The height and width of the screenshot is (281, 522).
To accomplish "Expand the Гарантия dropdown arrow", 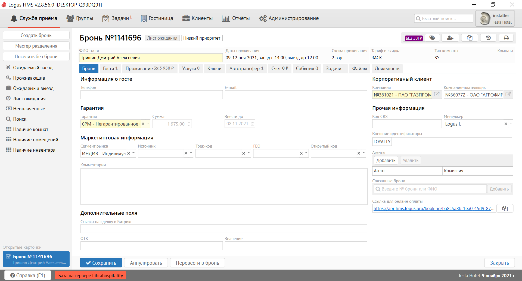I will pos(148,124).
